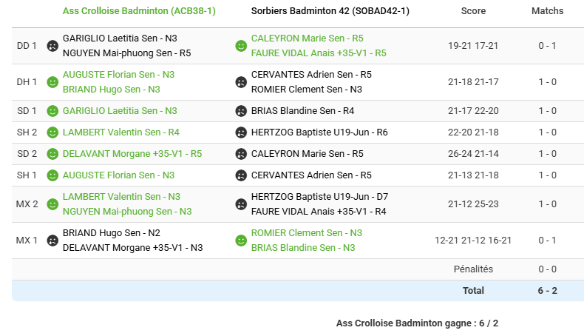Select player LAMBERT Valentin Sen - R4 in SH 2
The width and height of the screenshot is (584, 336).
(121, 132)
